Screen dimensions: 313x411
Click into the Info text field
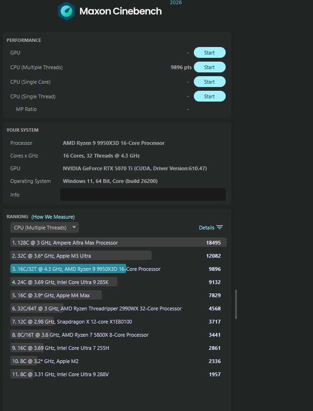point(143,195)
